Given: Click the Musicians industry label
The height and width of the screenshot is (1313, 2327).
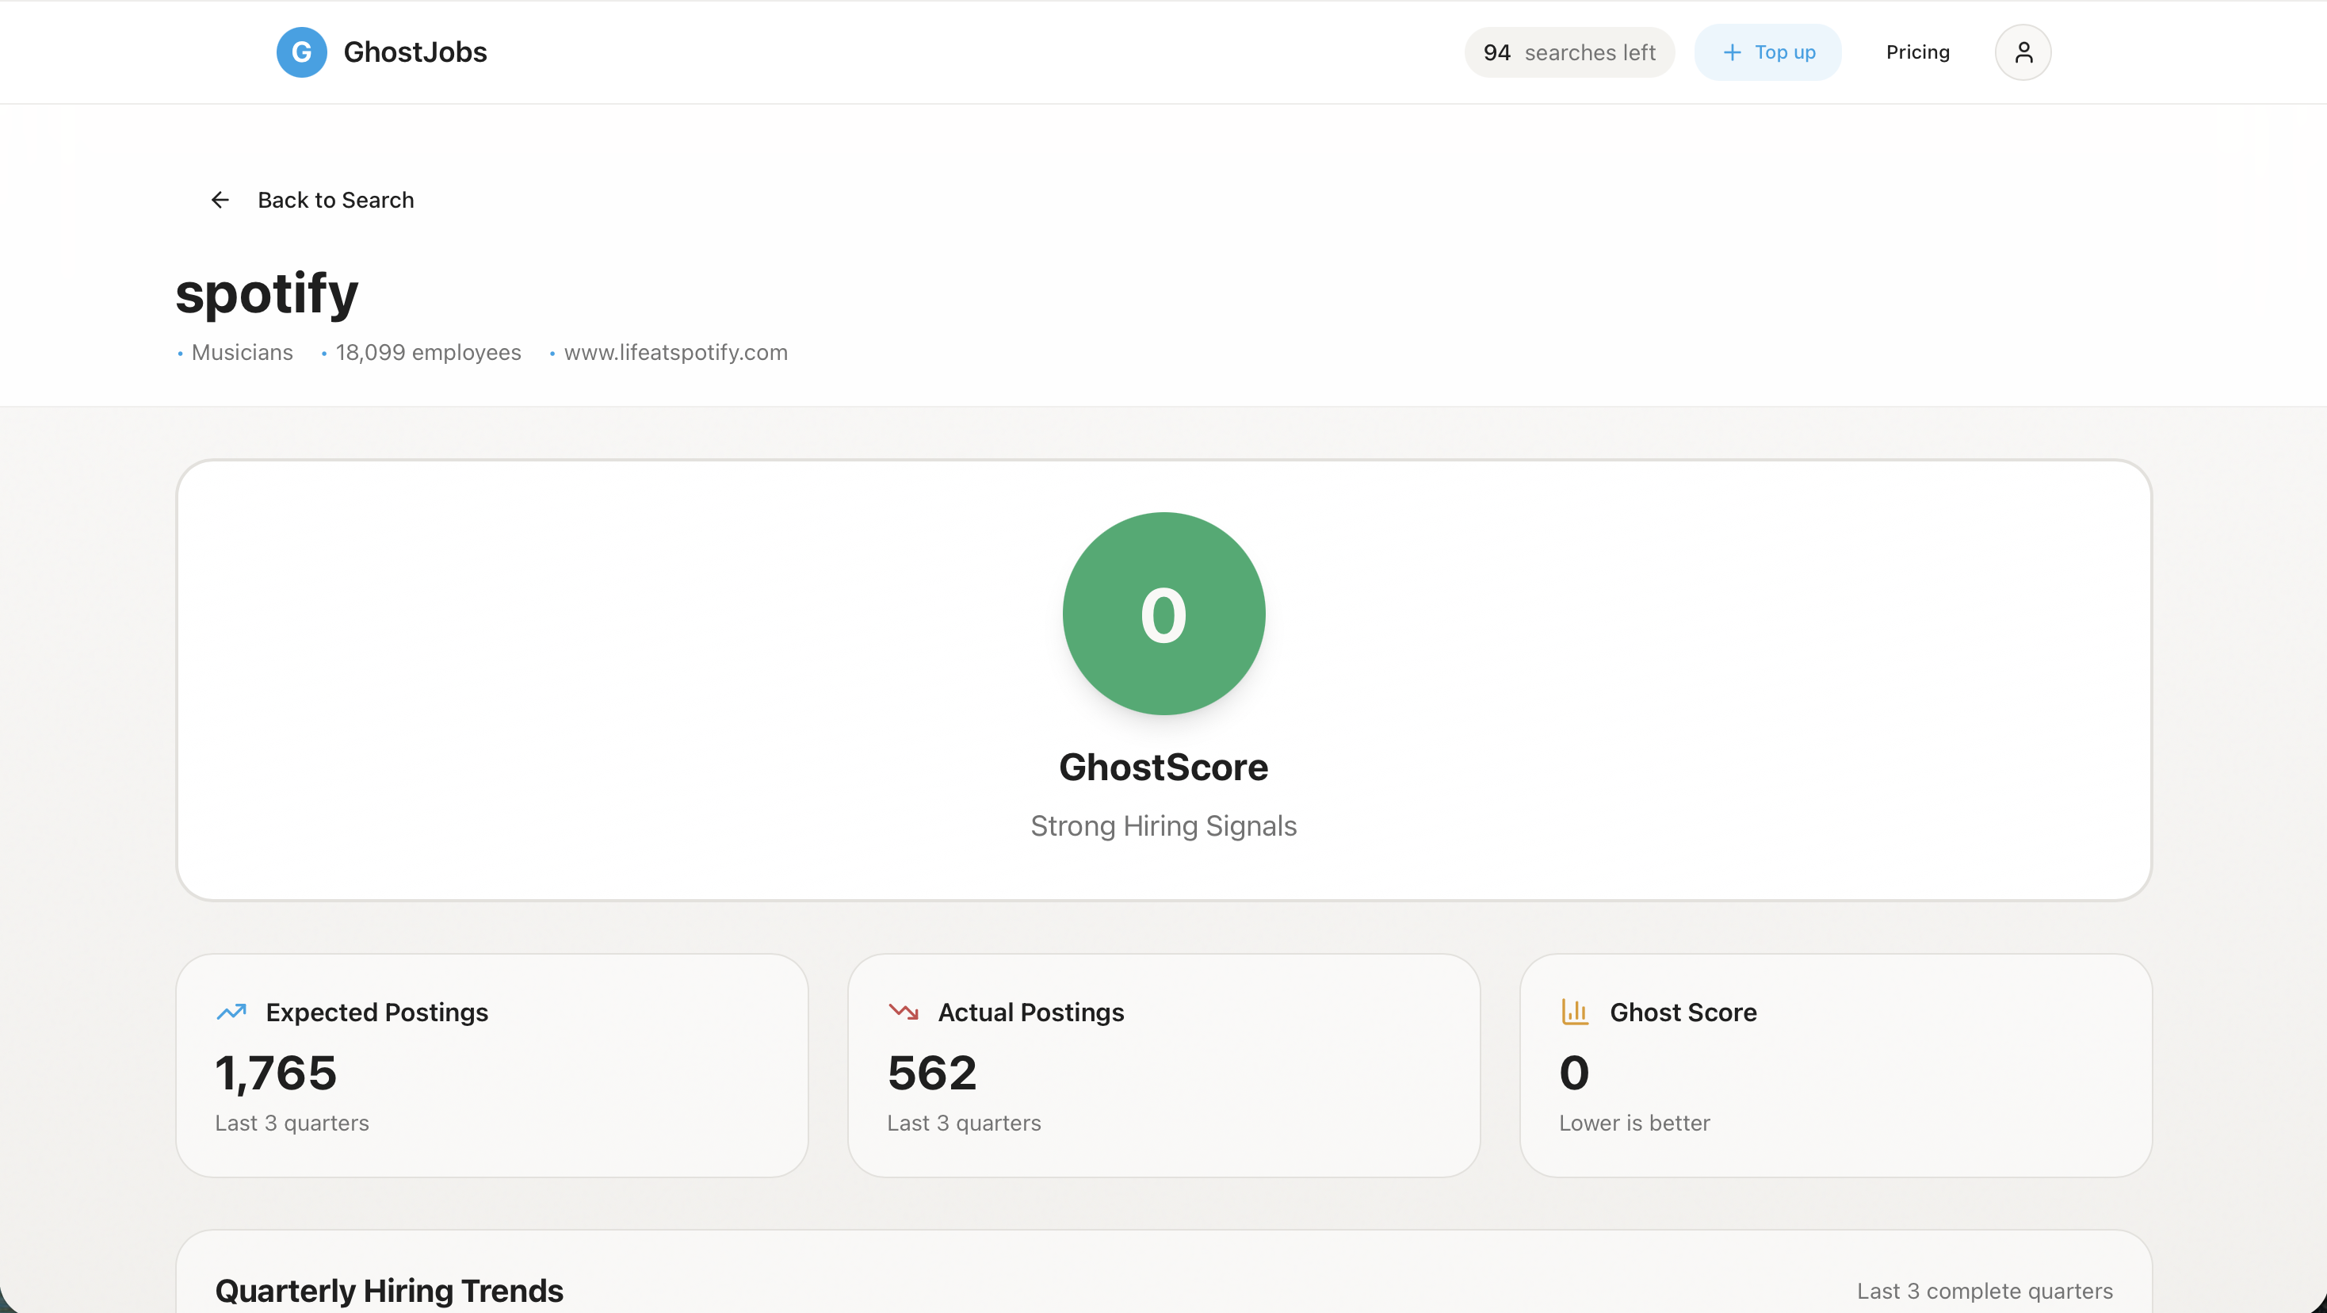Looking at the screenshot, I should (x=241, y=352).
